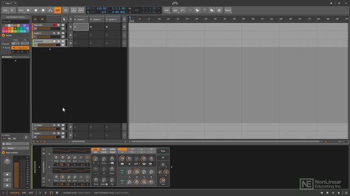Arm record on Poly Grid track
Screen dimensions: 350x196
click(x=54, y=25)
